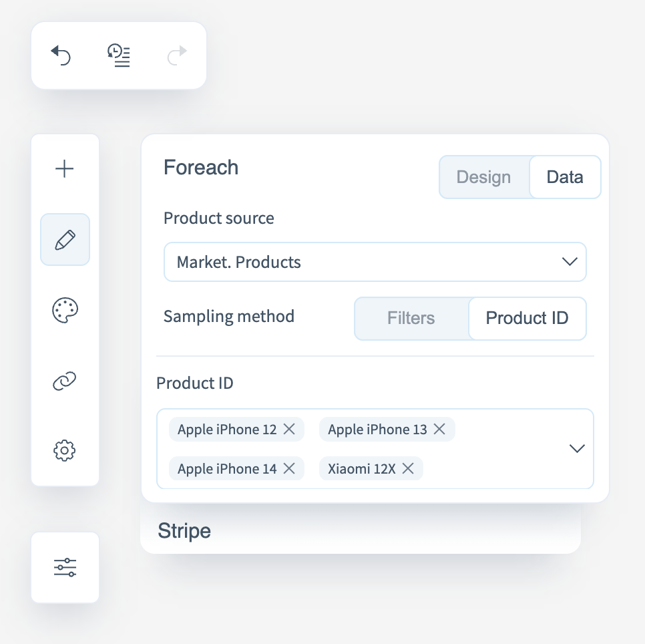Remove the Apple iPhone 14 tag
Screen dimensions: 645x644
click(289, 469)
